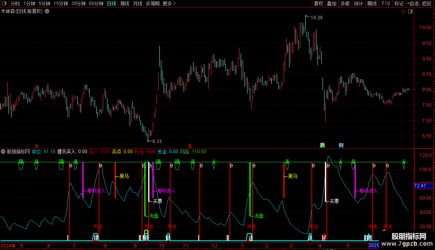Click the 筹码进入 label near October
Screen dimensions: 435x250
(166, 191)
